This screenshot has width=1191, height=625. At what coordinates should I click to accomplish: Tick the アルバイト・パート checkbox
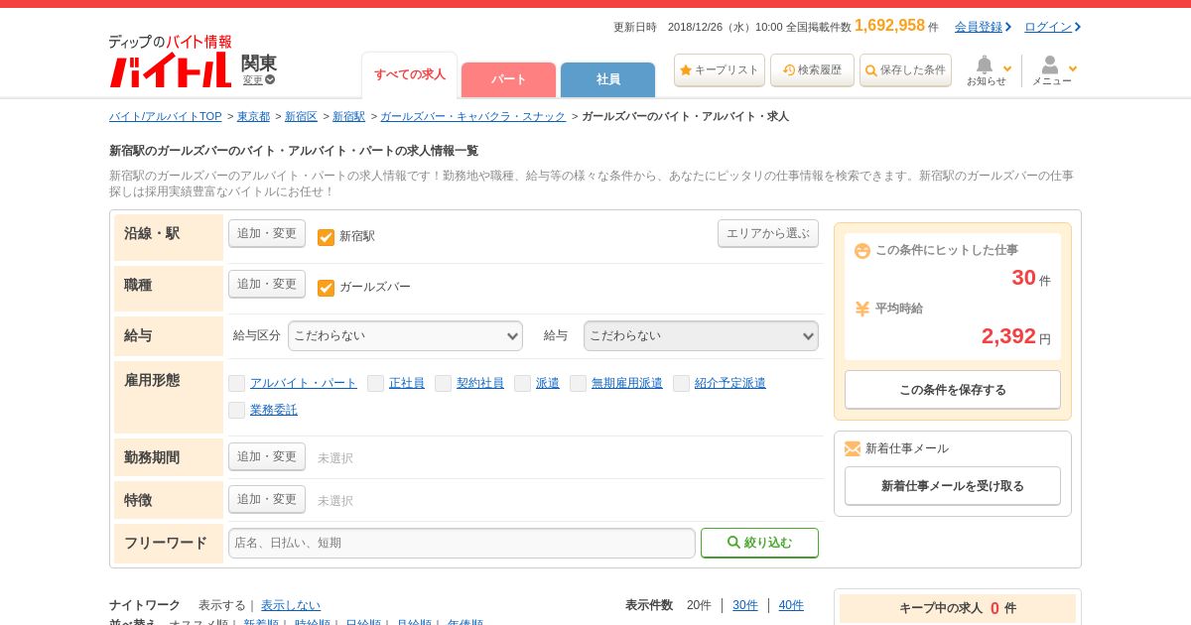(x=236, y=383)
